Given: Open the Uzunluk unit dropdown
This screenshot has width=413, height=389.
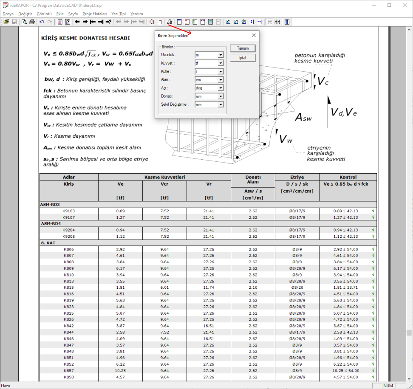Looking at the screenshot, I should pyautogui.click(x=221, y=55).
